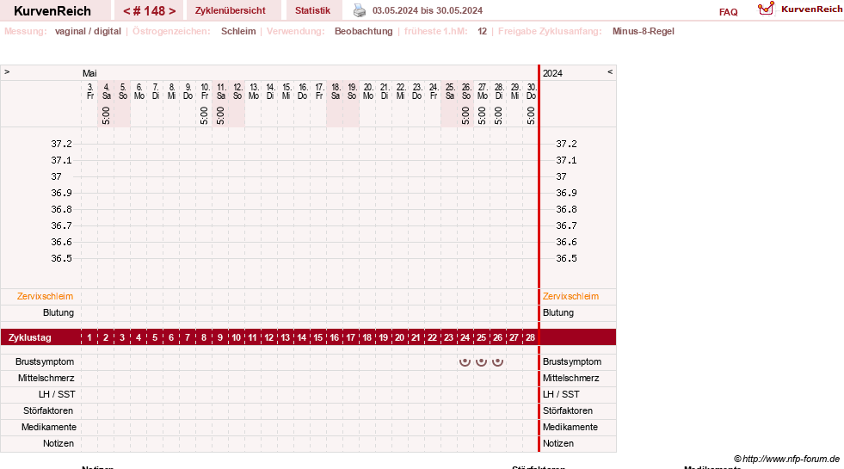
Task: Click the 5:00 time under 10. Fr
Action: tap(204, 116)
